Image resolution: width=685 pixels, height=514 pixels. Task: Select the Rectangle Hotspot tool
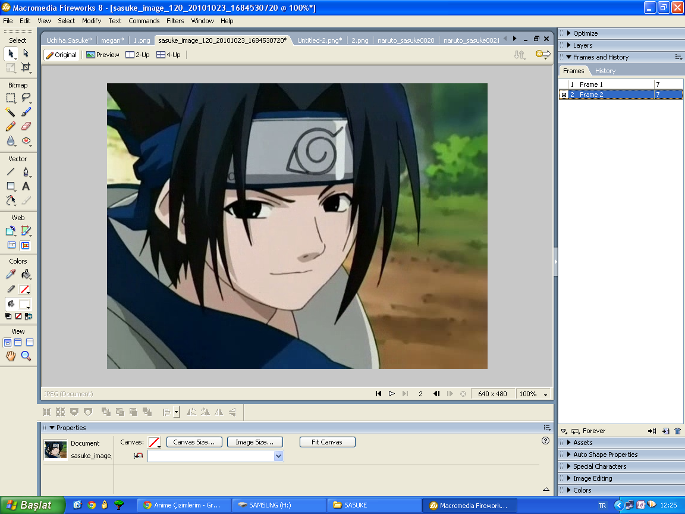[x=11, y=231]
